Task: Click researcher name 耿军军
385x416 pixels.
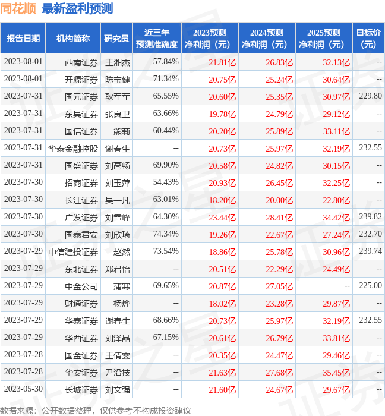Action: tap(118, 97)
